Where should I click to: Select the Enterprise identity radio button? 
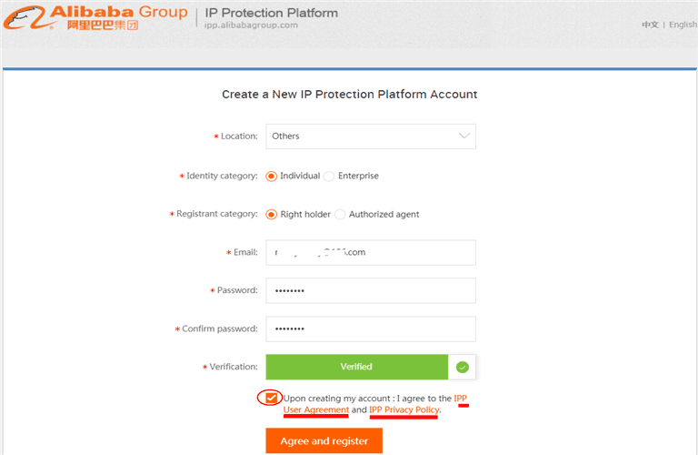[329, 176]
